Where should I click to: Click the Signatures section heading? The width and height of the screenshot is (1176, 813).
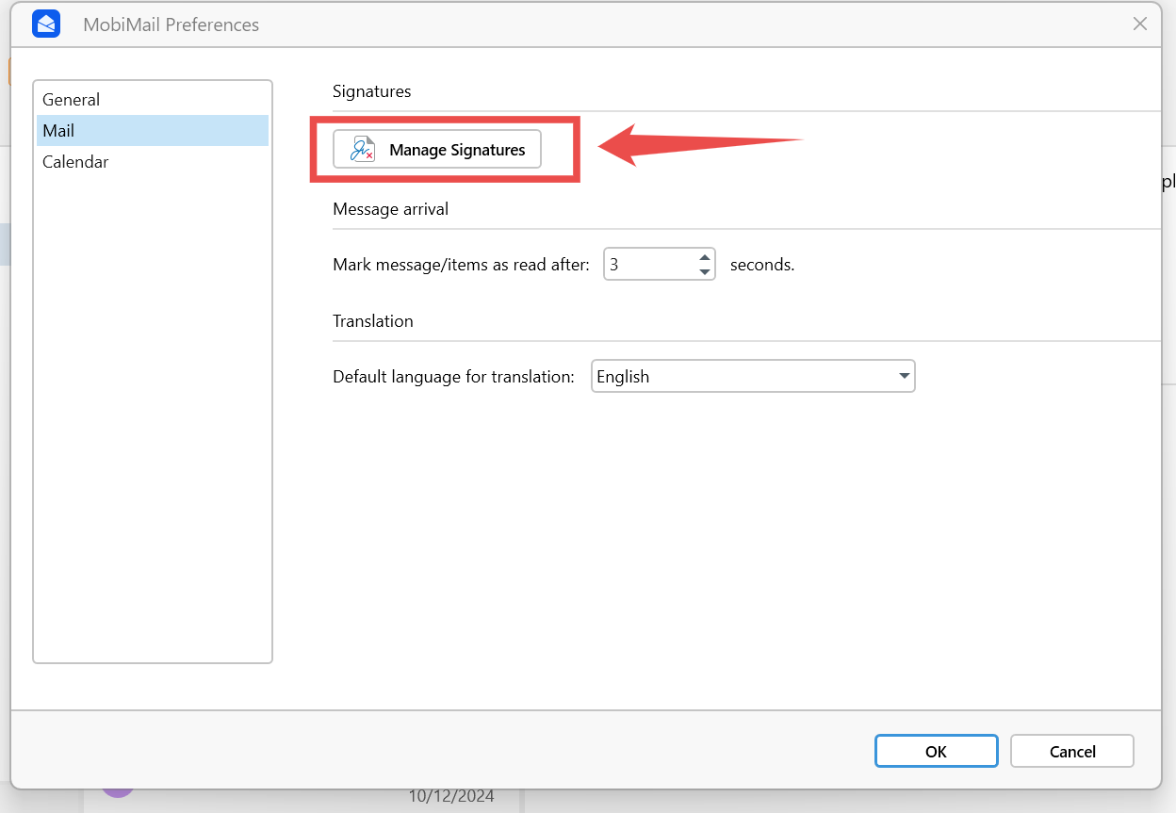coord(372,91)
